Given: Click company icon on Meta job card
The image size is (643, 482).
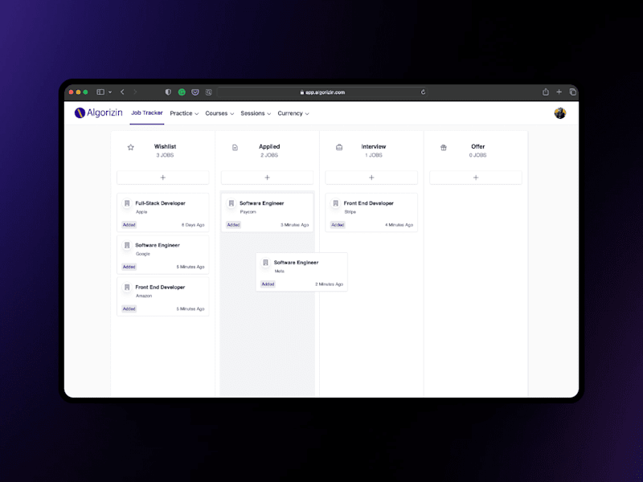Looking at the screenshot, I should point(266,263).
